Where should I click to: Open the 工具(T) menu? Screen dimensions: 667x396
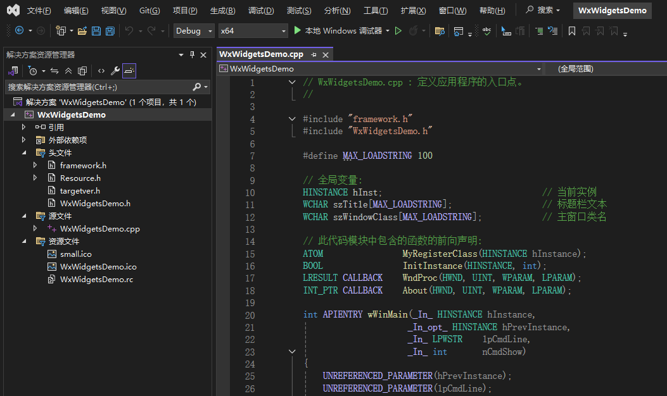[x=375, y=10]
